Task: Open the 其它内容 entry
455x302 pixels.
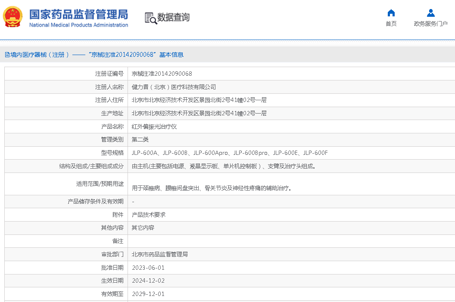Action: pos(143,228)
